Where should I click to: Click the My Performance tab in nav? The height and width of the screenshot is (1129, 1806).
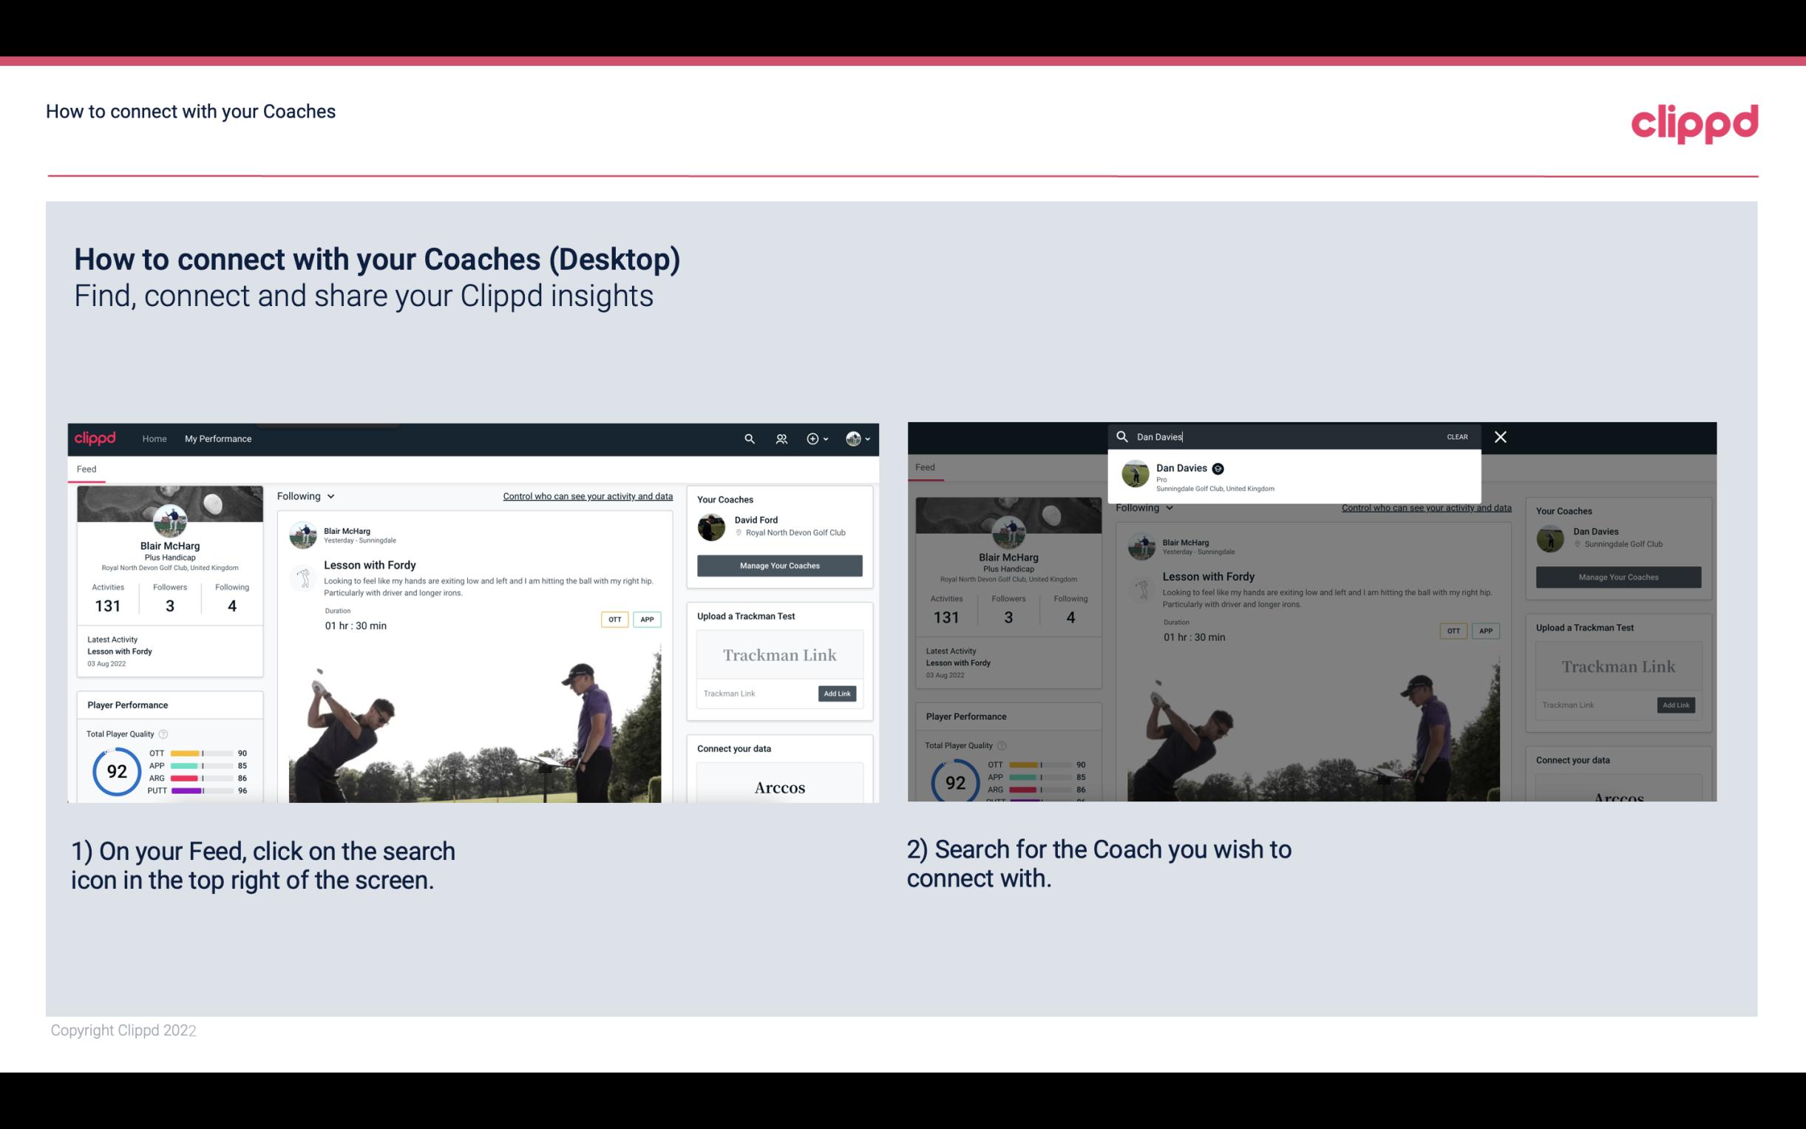tap(218, 438)
